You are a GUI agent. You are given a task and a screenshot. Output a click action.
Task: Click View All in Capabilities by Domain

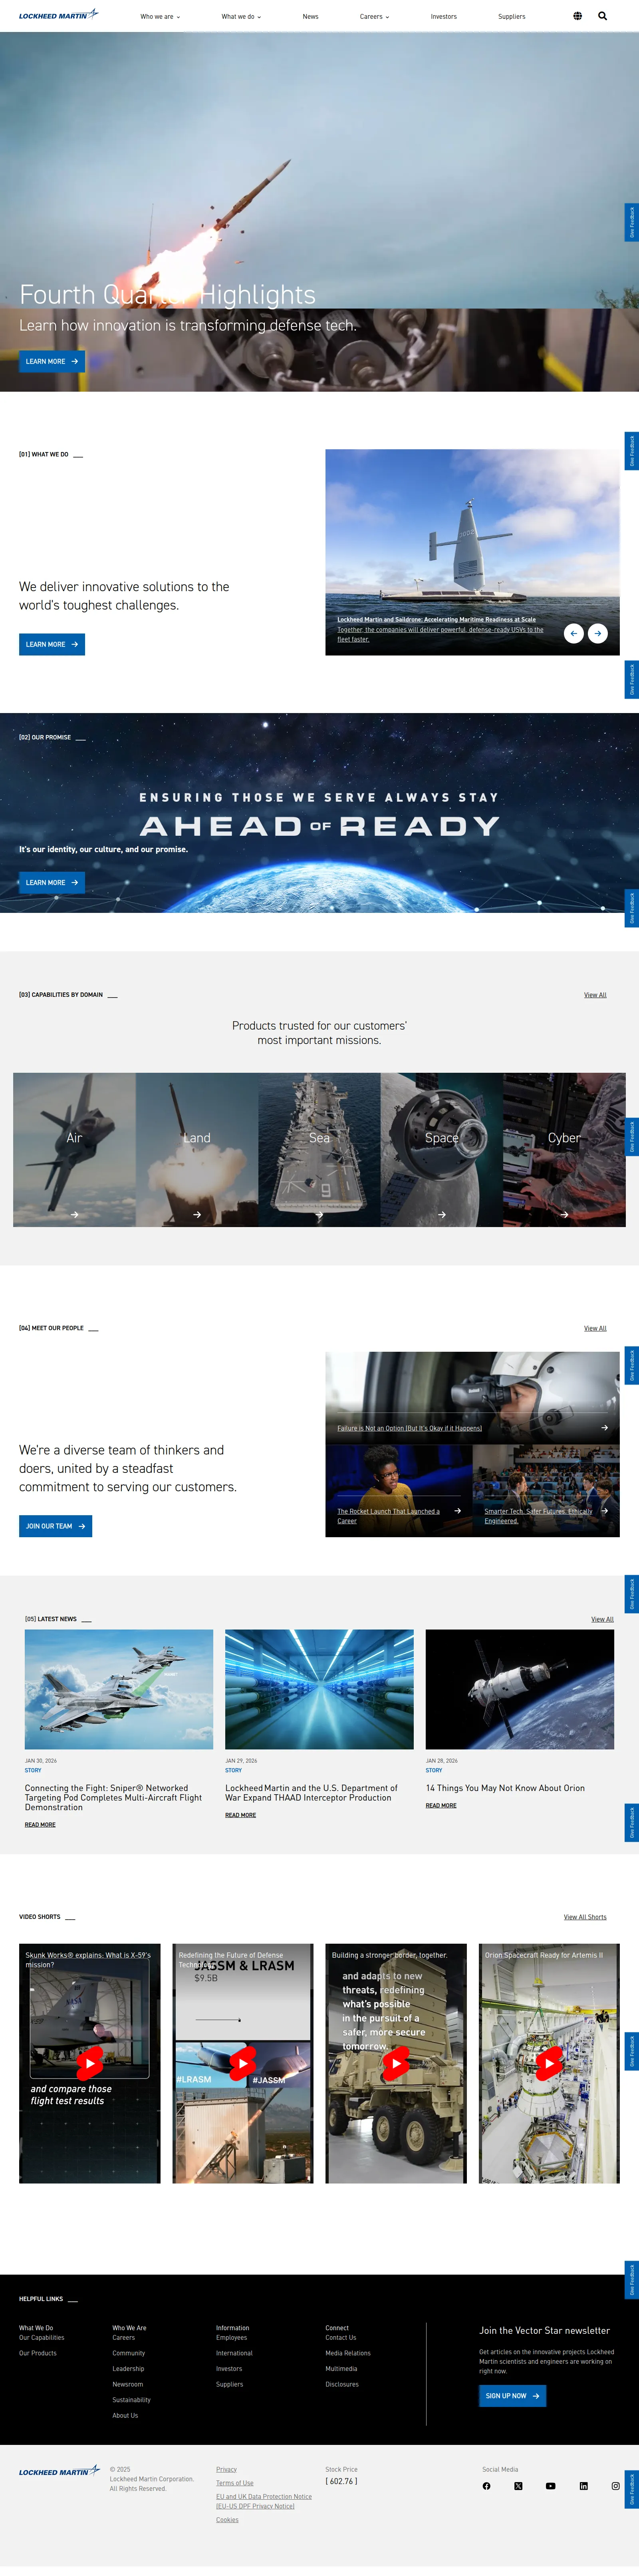[595, 995]
